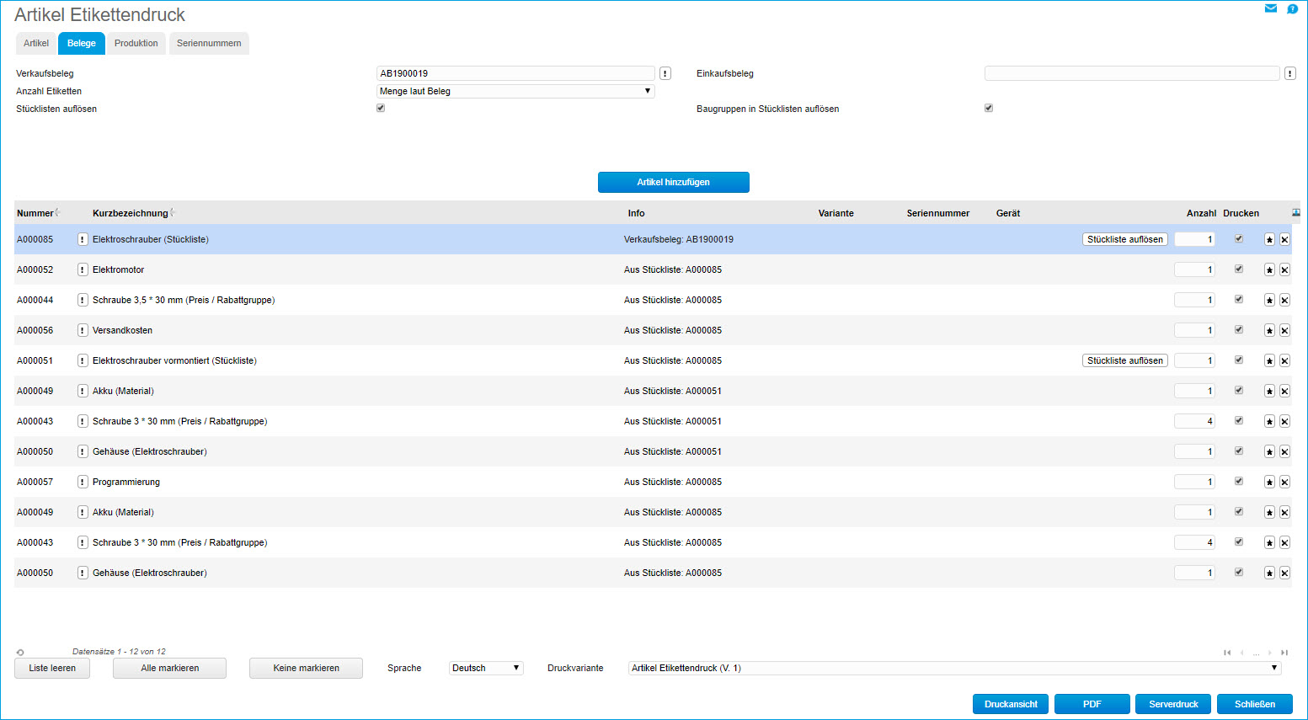Open the Anzahl Etiketten dropdown
1308x720 pixels.
click(x=515, y=91)
